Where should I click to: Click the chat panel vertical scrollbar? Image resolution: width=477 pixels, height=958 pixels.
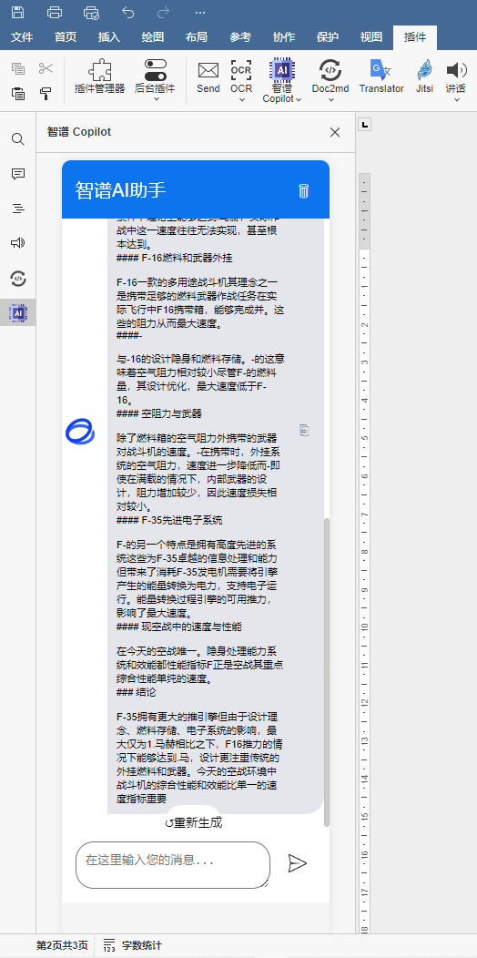pos(327,672)
